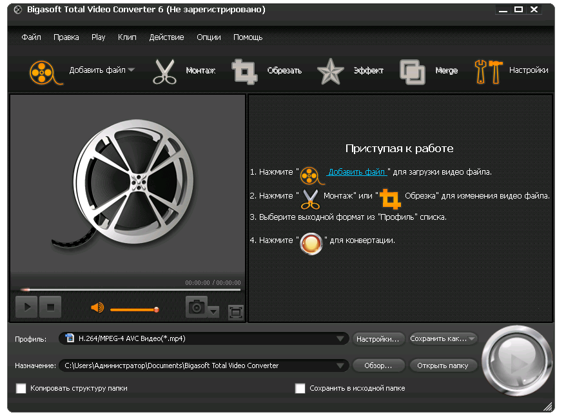This screenshot has height=419, width=566.
Task: Open the scissors Trim (Монтаж) tool
Action: click(x=164, y=72)
